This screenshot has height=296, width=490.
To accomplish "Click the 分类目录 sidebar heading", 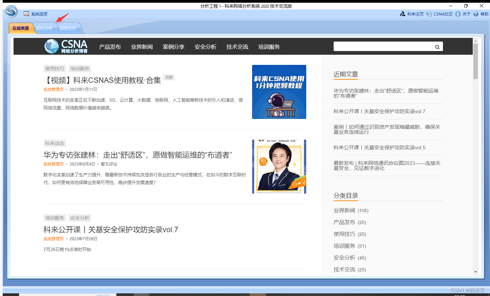I will [346, 196].
